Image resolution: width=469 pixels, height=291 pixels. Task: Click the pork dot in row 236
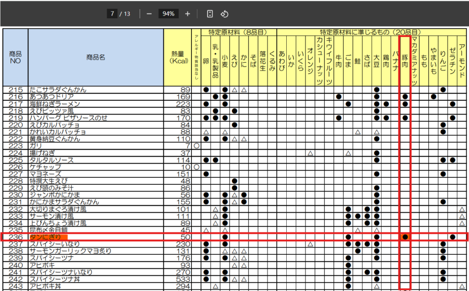(x=405, y=237)
